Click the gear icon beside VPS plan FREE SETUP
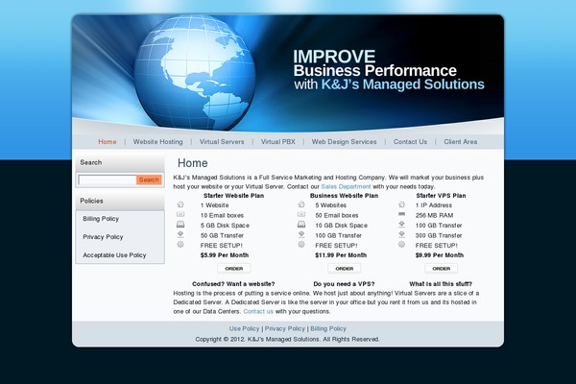Screen dimensions: 576x384 (402, 245)
